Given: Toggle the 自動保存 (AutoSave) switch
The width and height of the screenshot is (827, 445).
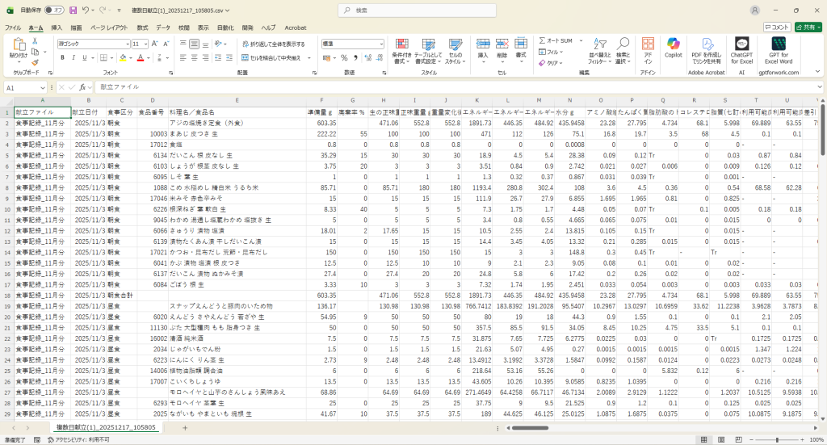Looking at the screenshot, I should [55, 10].
